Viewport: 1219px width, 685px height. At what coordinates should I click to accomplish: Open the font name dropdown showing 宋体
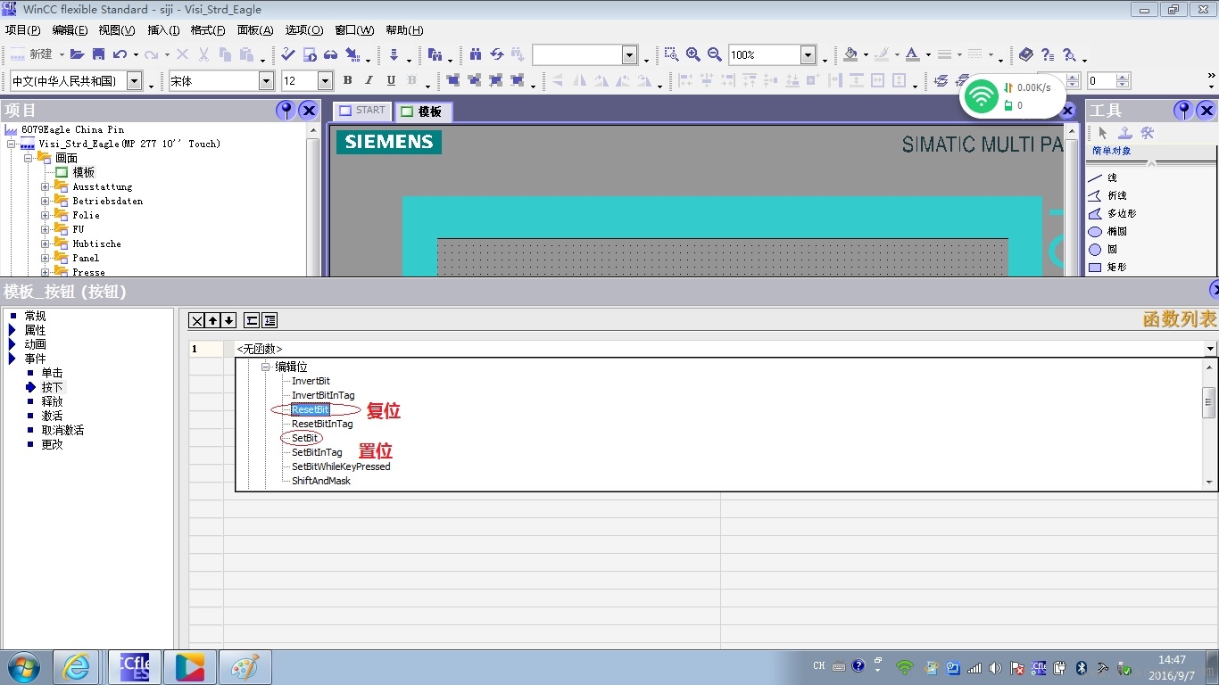pyautogui.click(x=221, y=80)
